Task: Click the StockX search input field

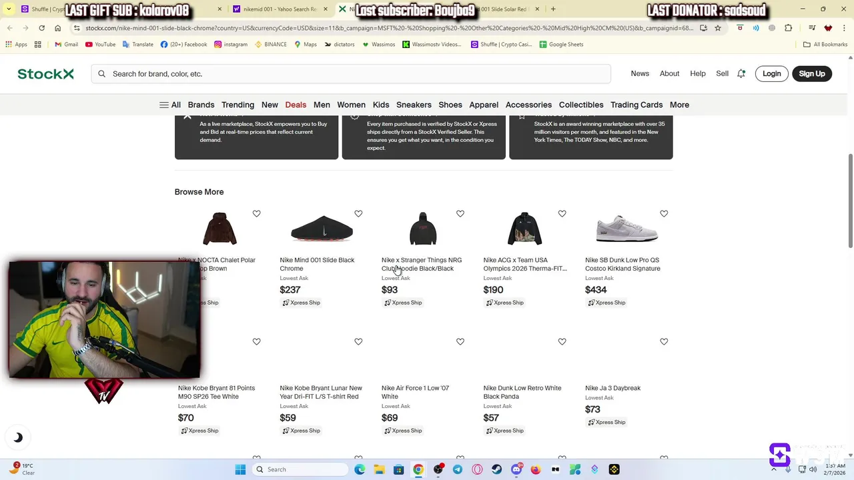Action: point(351,74)
